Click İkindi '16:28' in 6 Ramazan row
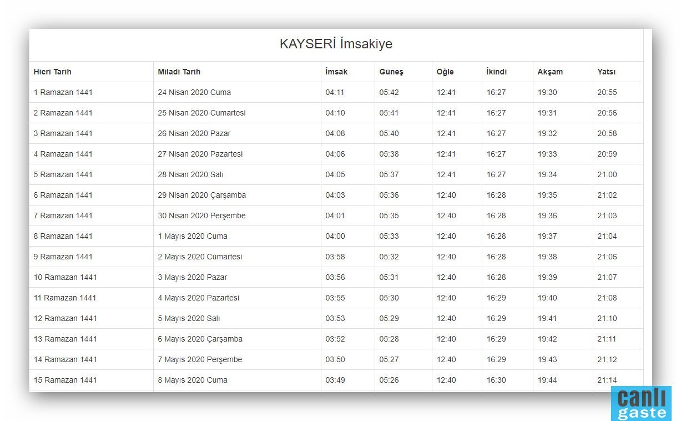Screen dimensions: 681x421 click(x=496, y=195)
